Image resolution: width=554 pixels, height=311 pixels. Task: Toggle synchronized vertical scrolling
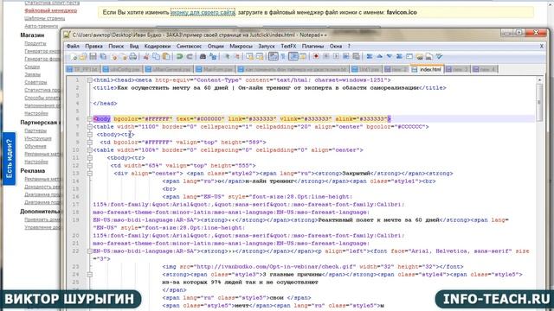[x=250, y=56]
